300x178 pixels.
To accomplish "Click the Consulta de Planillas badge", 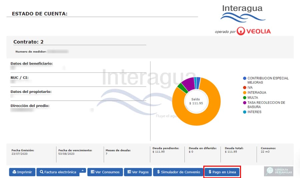I will 279,171.
